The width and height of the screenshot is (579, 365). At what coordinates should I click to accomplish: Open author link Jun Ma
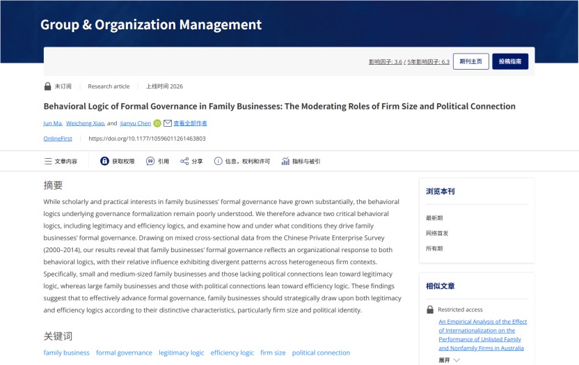point(52,123)
